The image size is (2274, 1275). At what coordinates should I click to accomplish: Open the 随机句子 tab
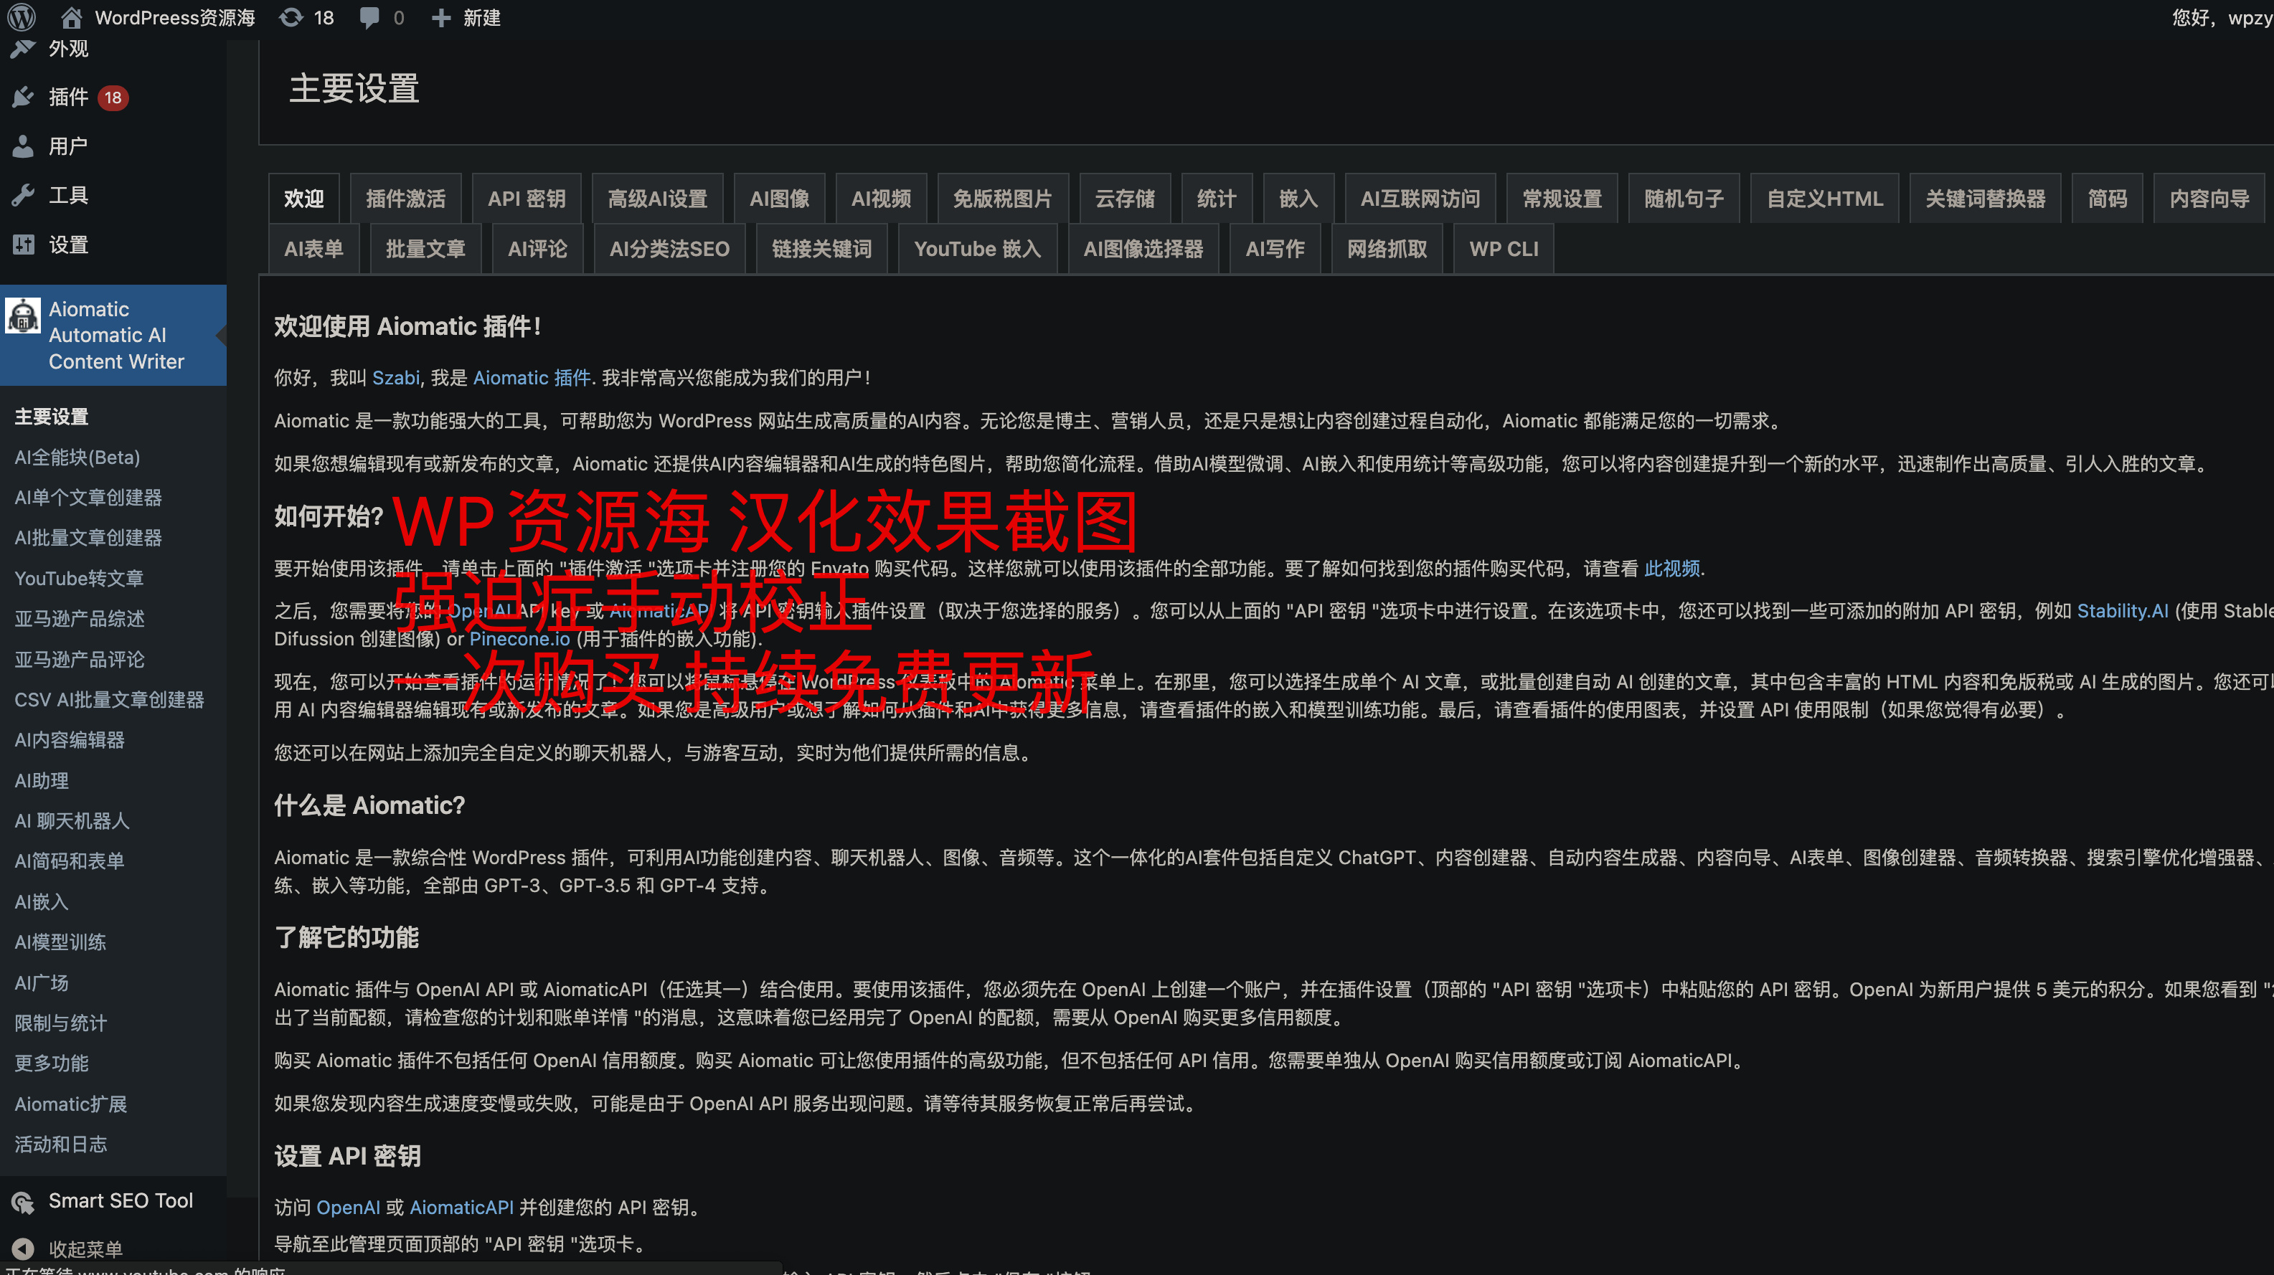[1684, 199]
